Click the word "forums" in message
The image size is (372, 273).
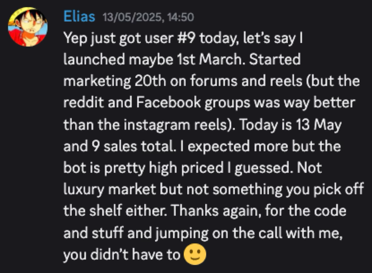pyautogui.click(x=213, y=81)
